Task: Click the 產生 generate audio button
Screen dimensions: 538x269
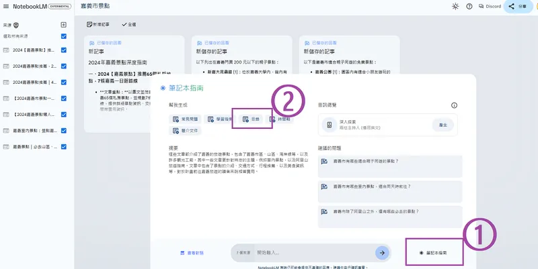Action: [x=443, y=125]
